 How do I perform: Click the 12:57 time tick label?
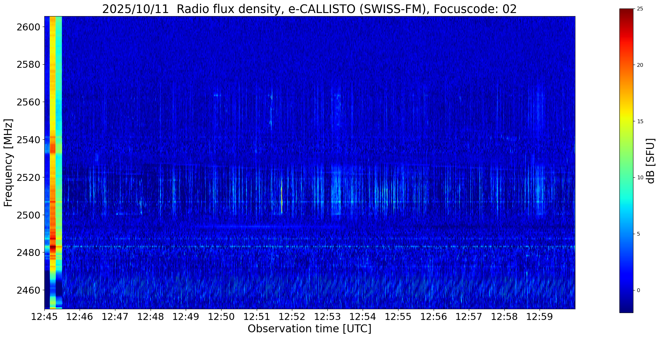click(469, 317)
